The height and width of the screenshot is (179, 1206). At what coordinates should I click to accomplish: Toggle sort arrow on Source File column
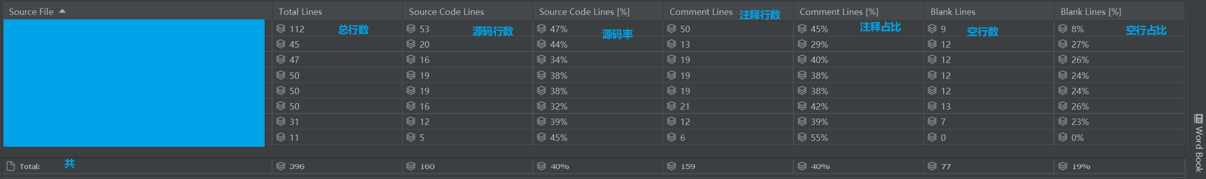[x=62, y=11]
